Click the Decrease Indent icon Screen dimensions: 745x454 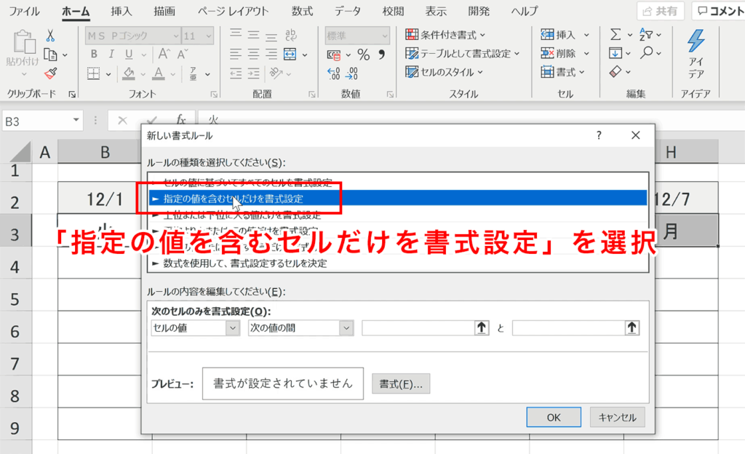236,73
